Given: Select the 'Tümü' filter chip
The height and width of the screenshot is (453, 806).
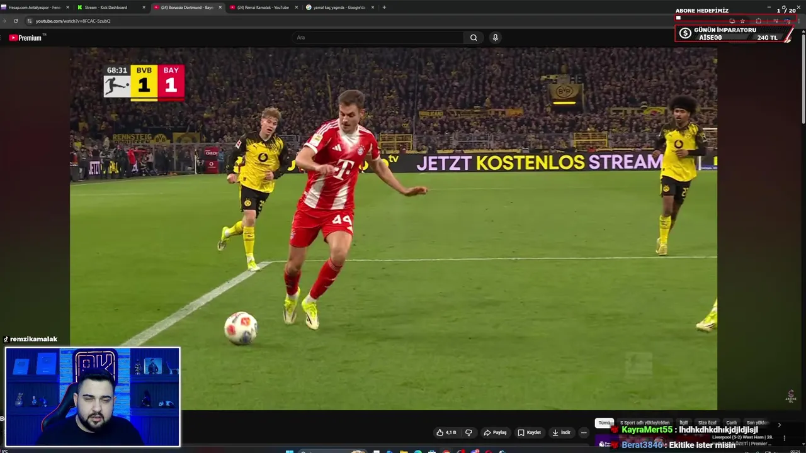Looking at the screenshot, I should pyautogui.click(x=604, y=423).
